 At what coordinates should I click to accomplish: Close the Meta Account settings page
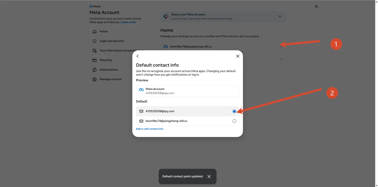(316, 6)
